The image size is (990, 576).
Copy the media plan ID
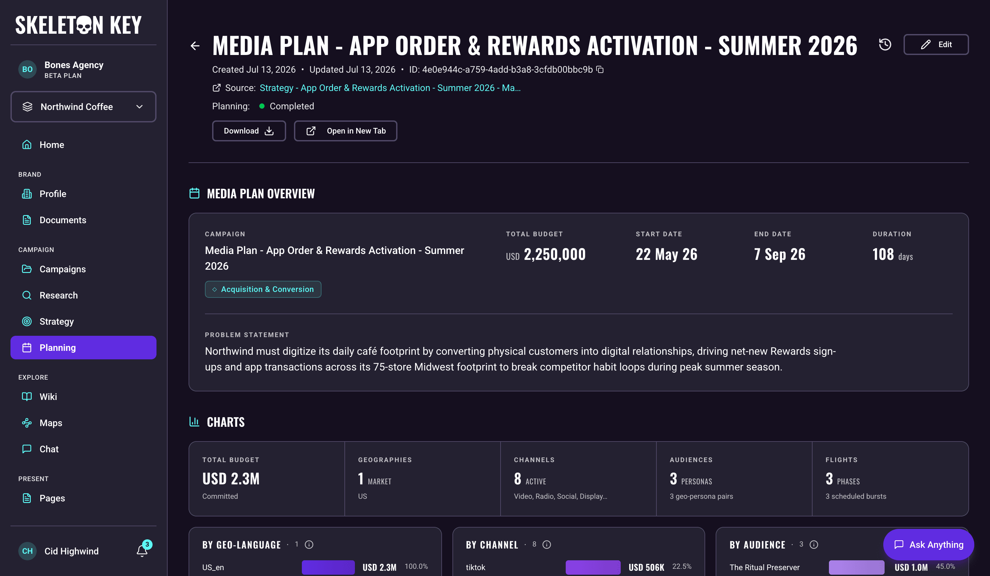(x=600, y=69)
